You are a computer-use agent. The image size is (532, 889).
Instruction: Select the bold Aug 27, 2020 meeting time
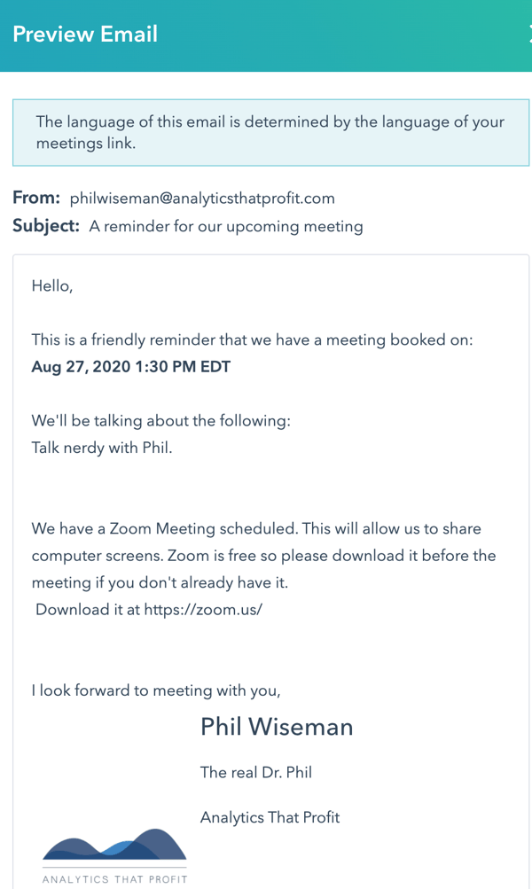(x=131, y=366)
